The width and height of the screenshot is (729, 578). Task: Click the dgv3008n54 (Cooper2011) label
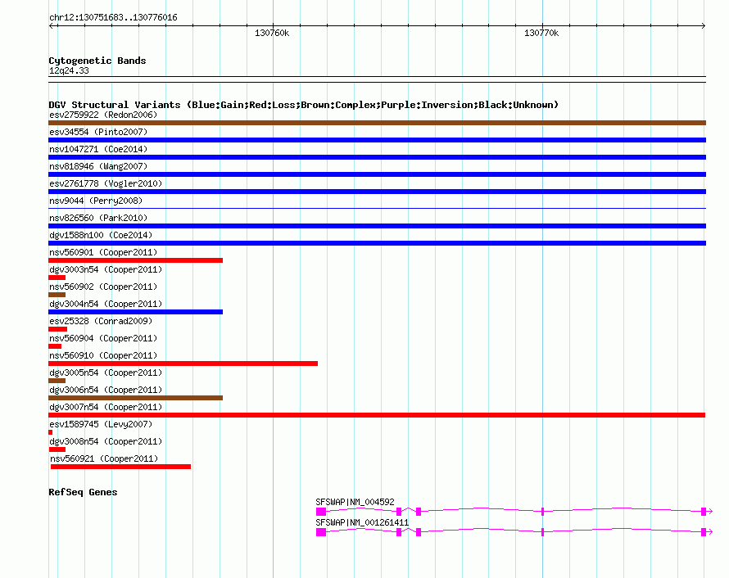coord(106,441)
